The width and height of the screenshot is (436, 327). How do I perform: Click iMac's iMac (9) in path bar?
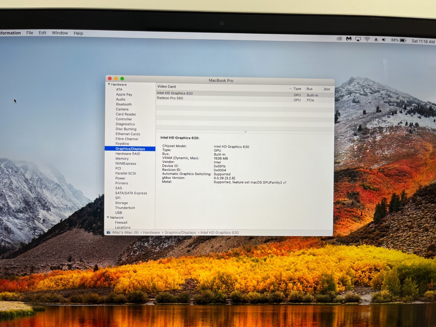pyautogui.click(x=125, y=232)
